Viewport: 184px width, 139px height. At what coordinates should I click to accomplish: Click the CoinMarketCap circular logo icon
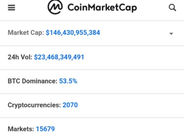55,7
